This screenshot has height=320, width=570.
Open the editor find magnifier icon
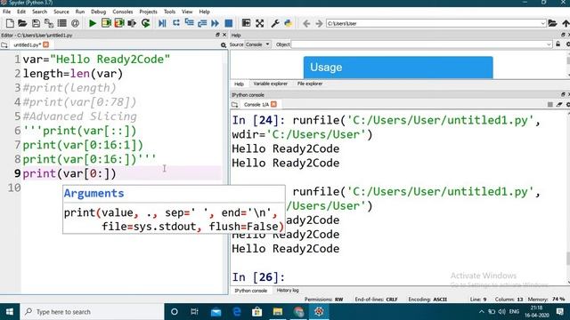(224, 45)
